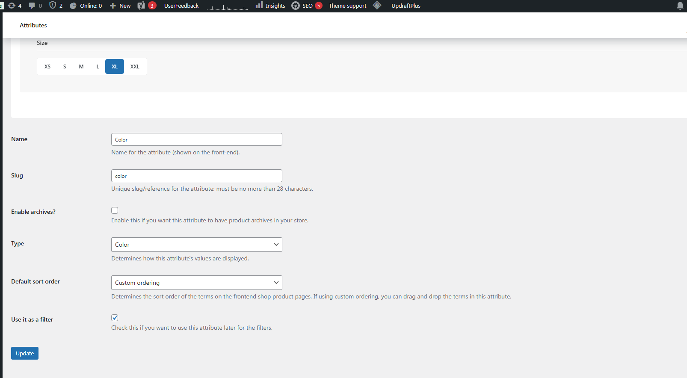Click the Default sort order label
This screenshot has height=378, width=687.
pos(36,281)
